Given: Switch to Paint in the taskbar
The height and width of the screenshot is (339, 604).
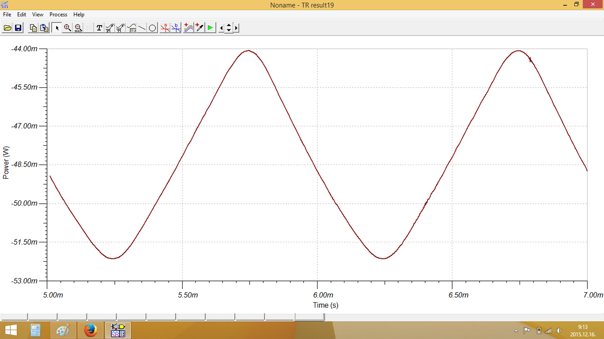Looking at the screenshot, I should 62,330.
